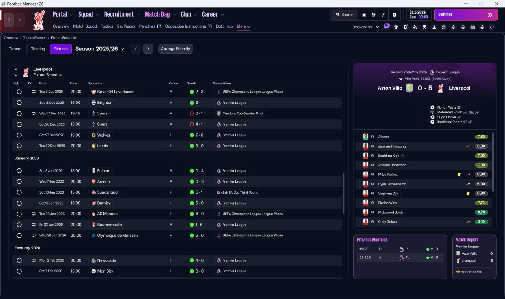Open the calendar bookmark shortcut

coord(473,27)
